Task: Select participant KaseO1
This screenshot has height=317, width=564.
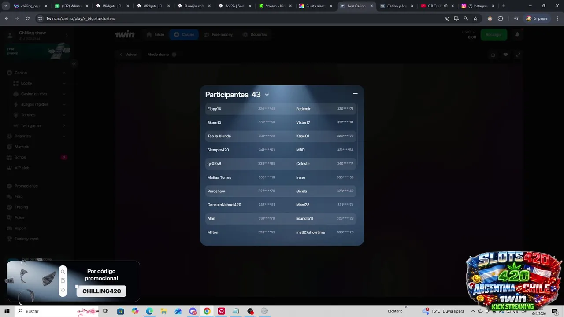Action: tap(303, 136)
